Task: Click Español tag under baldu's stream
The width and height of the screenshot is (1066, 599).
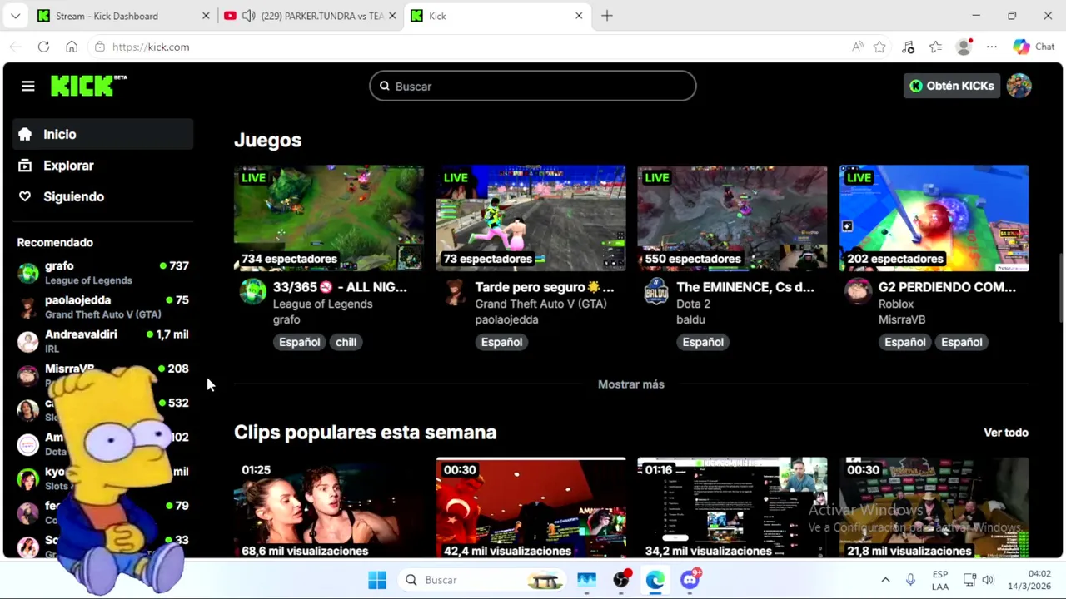Action: click(x=703, y=342)
